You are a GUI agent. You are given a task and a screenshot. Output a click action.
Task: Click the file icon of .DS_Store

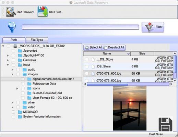(93, 66)
